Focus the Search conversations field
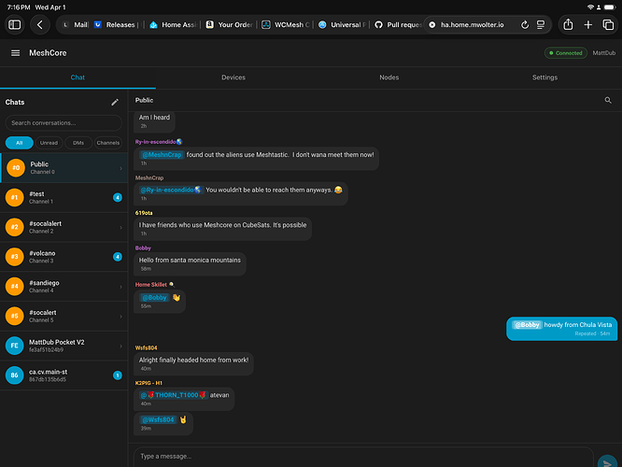The height and width of the screenshot is (467, 622). [x=64, y=123]
